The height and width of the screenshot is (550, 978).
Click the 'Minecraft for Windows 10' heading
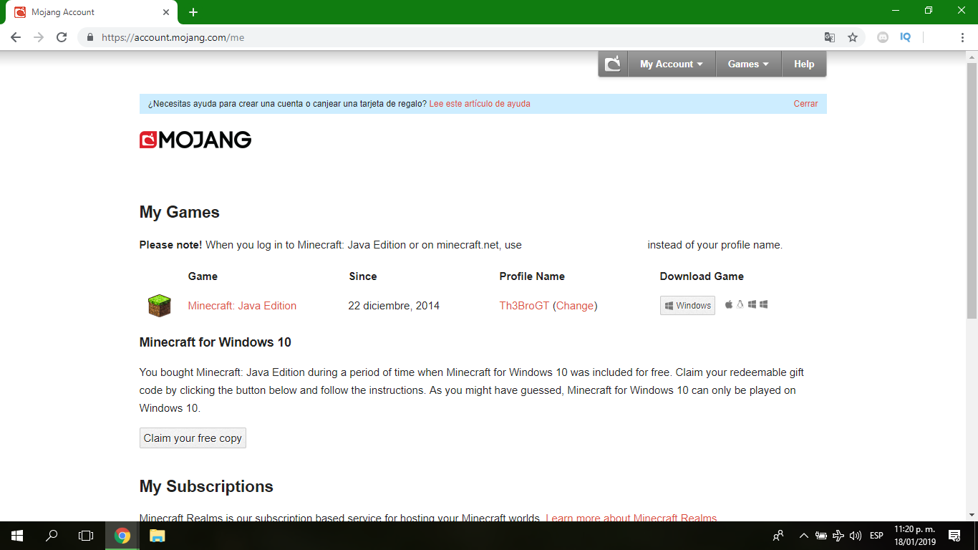(216, 342)
